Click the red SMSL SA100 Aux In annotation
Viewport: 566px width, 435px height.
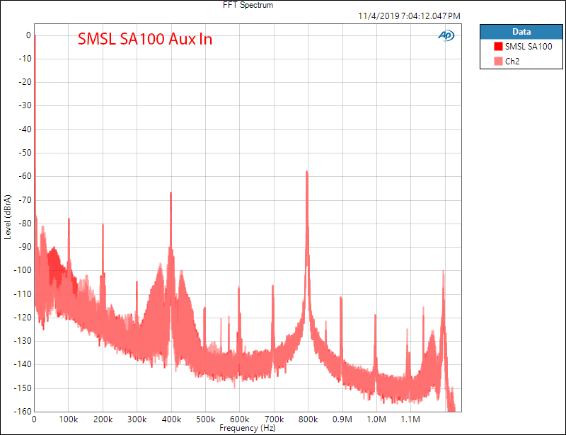tap(145, 39)
